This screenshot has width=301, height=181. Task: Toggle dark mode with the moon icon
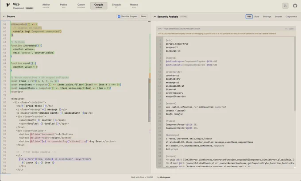tap(285, 6)
